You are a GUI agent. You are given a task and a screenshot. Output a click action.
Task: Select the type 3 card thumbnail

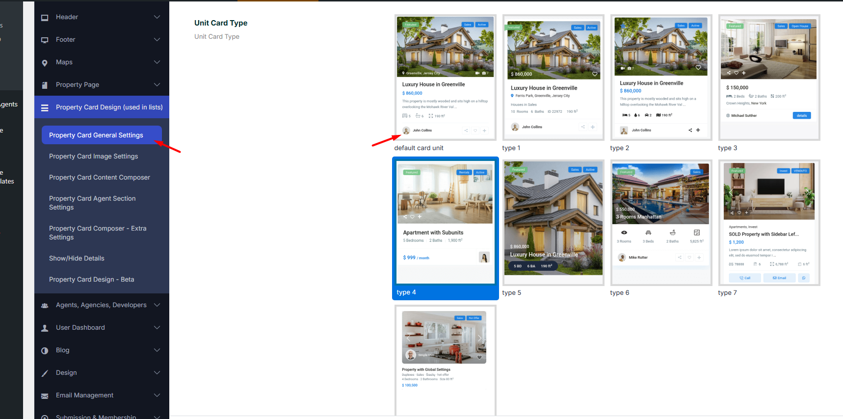tap(769, 78)
